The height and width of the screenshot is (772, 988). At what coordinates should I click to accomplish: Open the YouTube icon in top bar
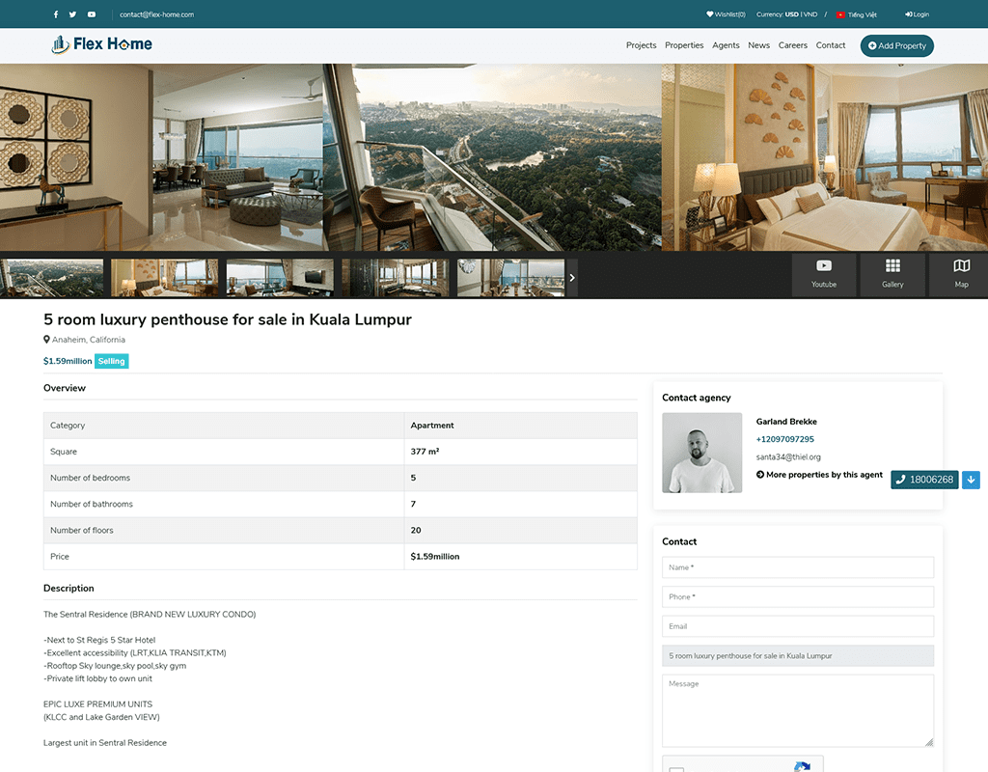[x=92, y=14]
